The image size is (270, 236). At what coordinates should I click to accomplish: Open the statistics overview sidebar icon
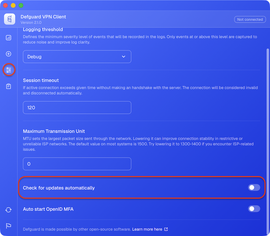(8, 38)
